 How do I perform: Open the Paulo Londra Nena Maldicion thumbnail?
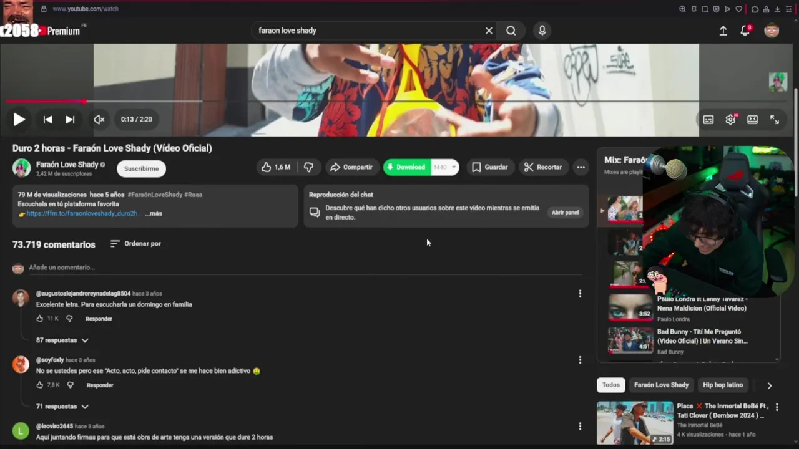tap(630, 307)
